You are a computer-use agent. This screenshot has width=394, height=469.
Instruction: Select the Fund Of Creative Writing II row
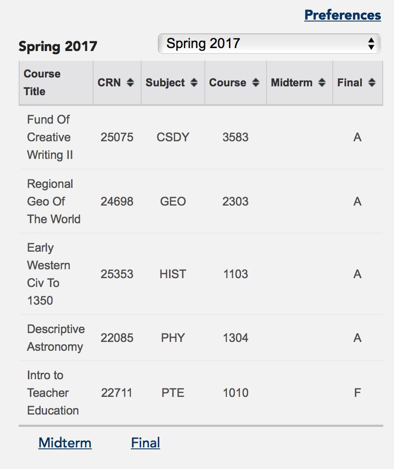click(x=201, y=137)
